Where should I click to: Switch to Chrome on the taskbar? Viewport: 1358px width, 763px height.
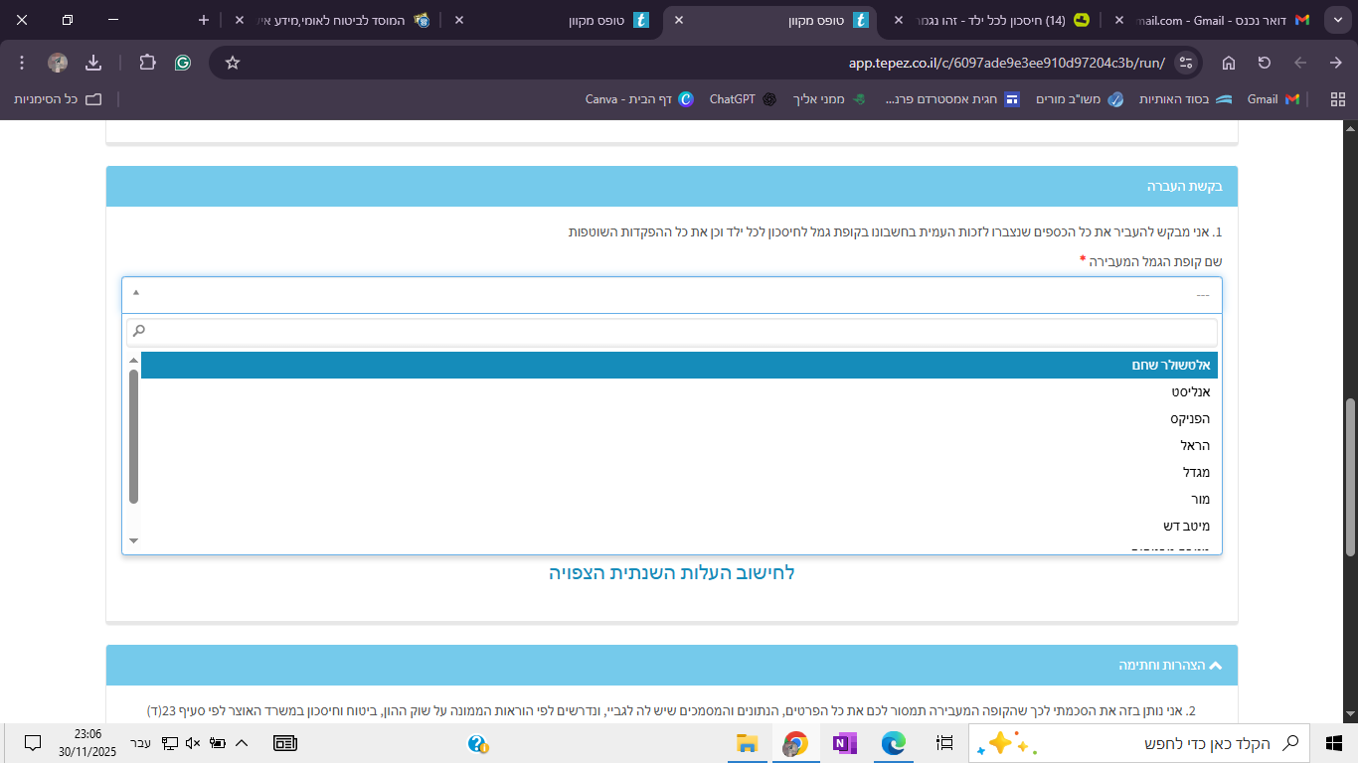click(795, 743)
